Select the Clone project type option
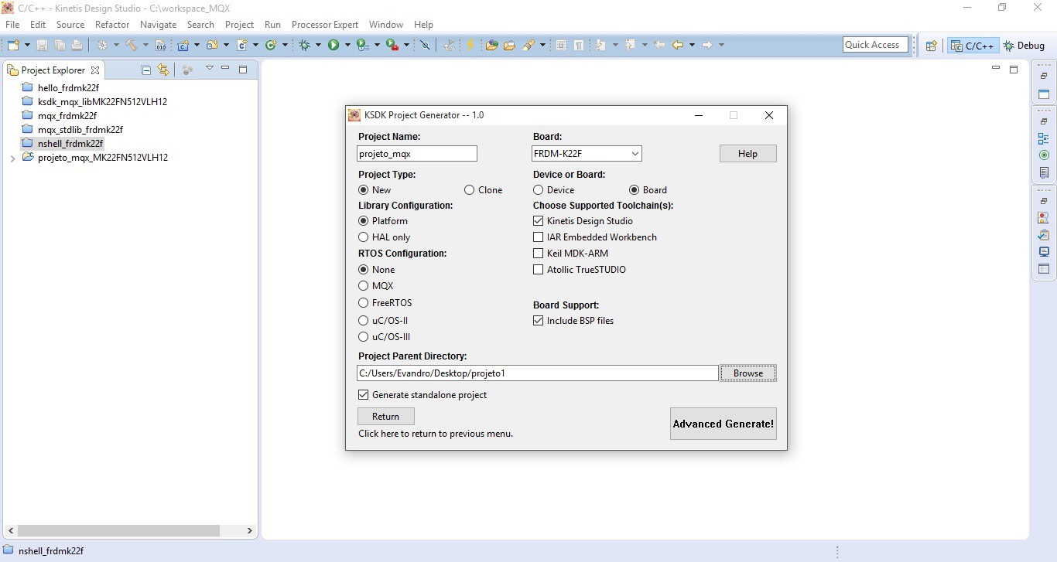1057x562 pixels. [470, 190]
